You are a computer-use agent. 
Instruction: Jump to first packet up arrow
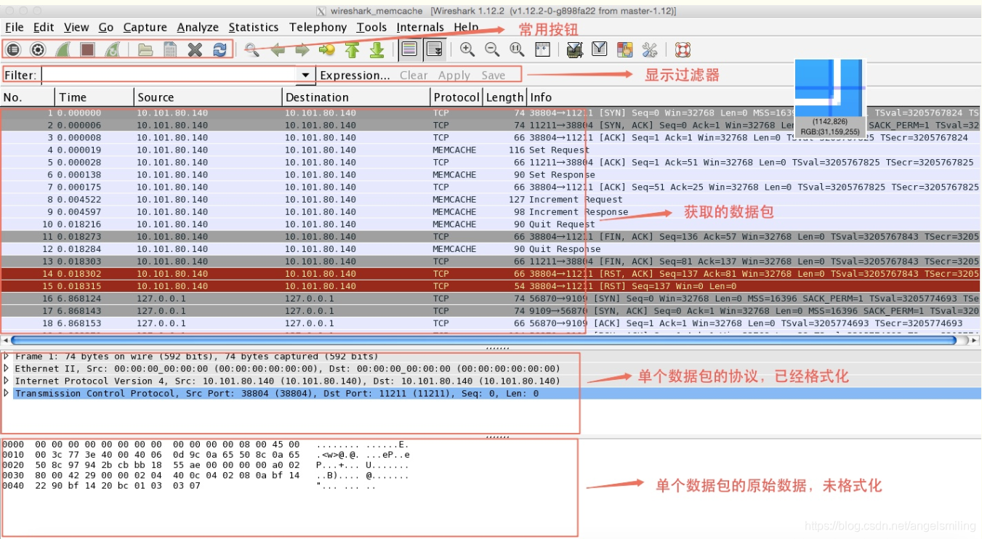point(353,50)
